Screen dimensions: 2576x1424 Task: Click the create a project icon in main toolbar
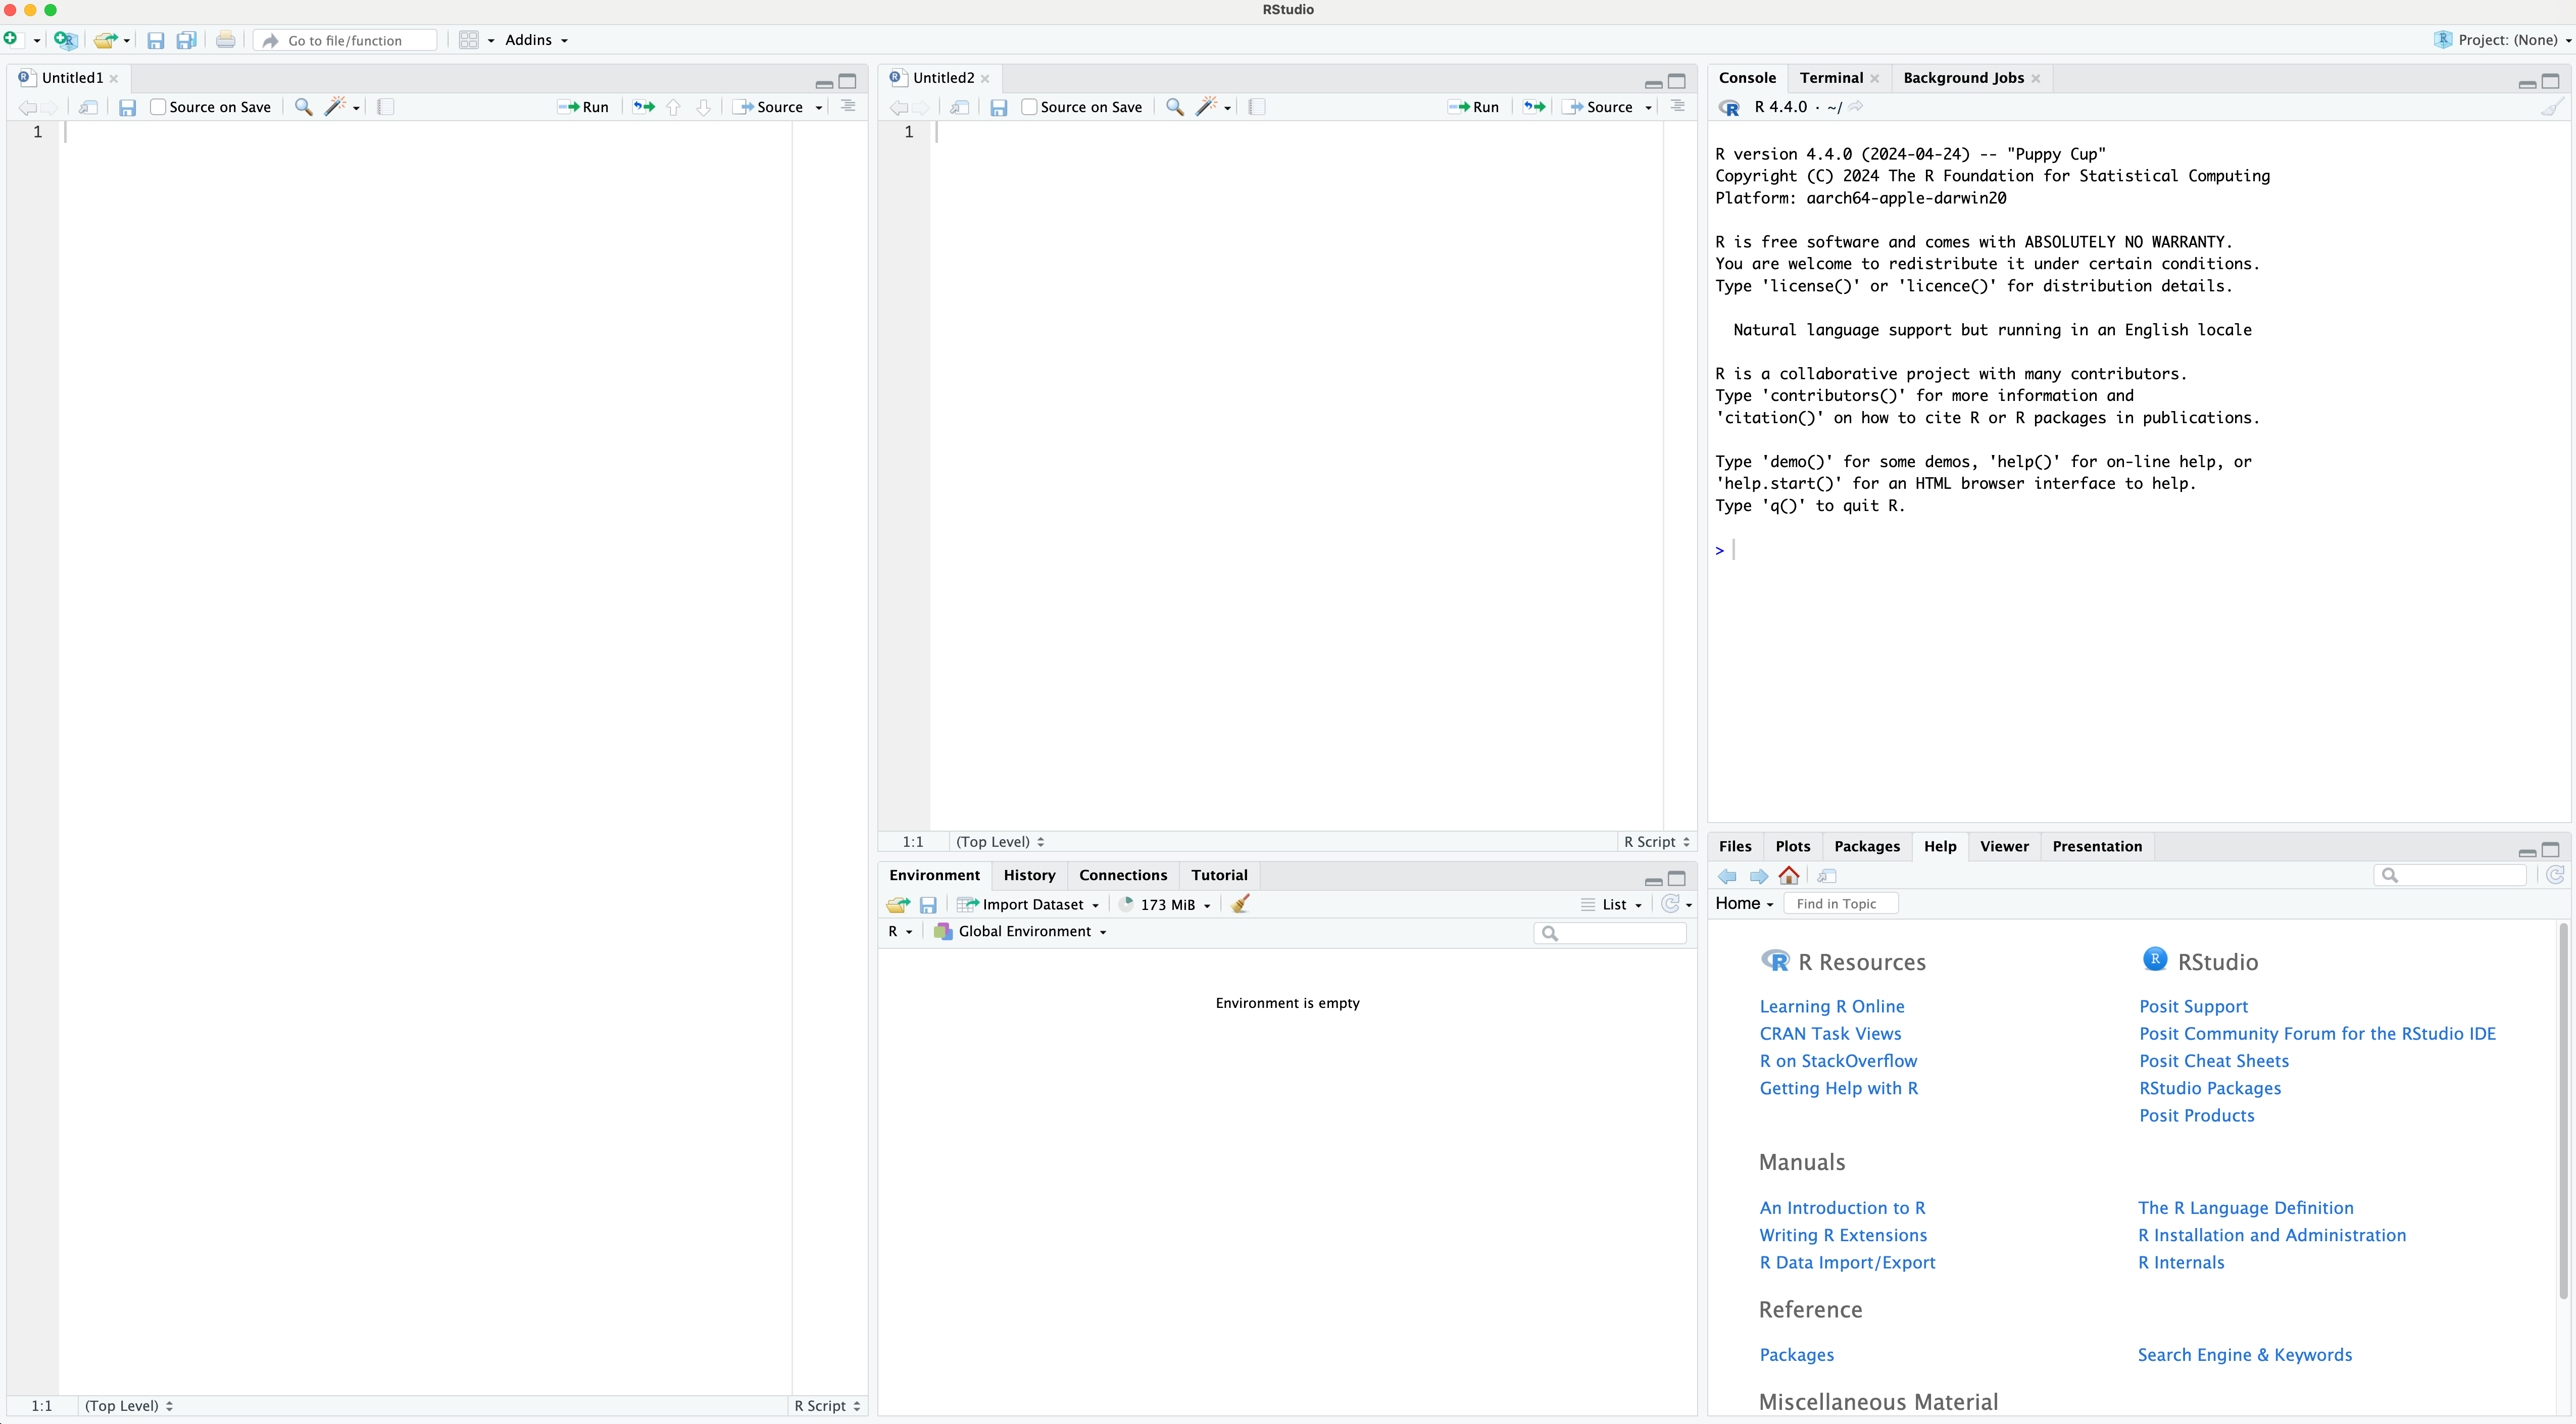coord(65,40)
